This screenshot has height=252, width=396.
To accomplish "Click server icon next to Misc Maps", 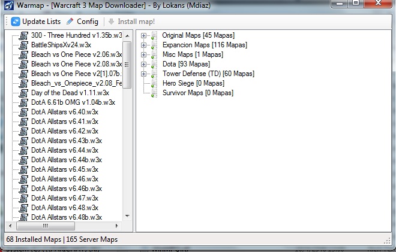I will 154,54.
